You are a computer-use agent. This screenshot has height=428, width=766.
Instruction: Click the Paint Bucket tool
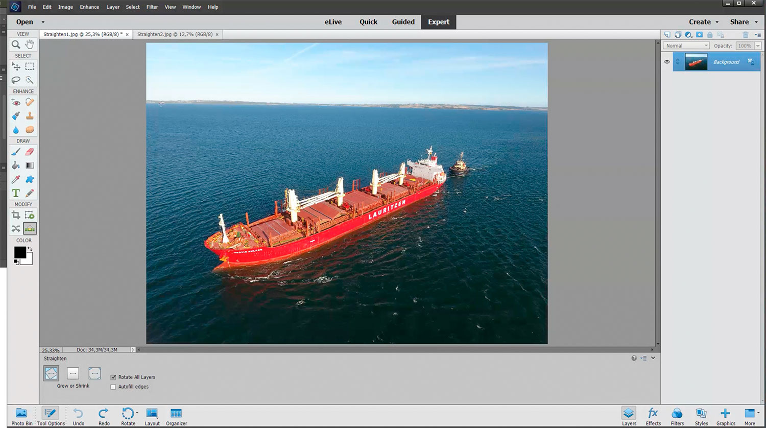click(x=16, y=165)
